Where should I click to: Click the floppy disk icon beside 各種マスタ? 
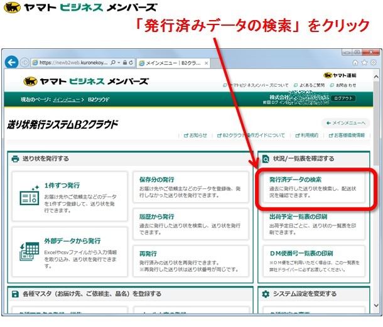click(x=15, y=294)
